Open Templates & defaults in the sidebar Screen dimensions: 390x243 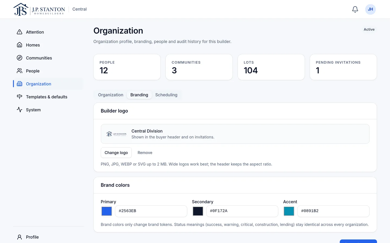click(48, 97)
